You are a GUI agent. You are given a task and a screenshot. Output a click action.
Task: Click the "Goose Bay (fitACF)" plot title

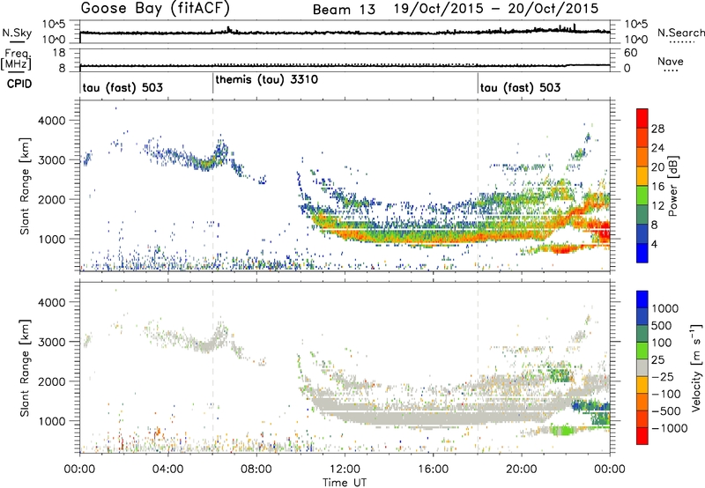click(x=155, y=9)
